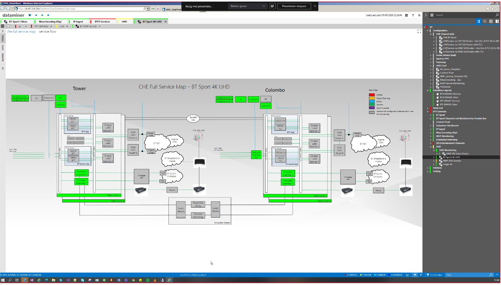The width and height of the screenshot is (501, 285).
Task: Click Presenteren stoppen button
Action: coord(294,6)
